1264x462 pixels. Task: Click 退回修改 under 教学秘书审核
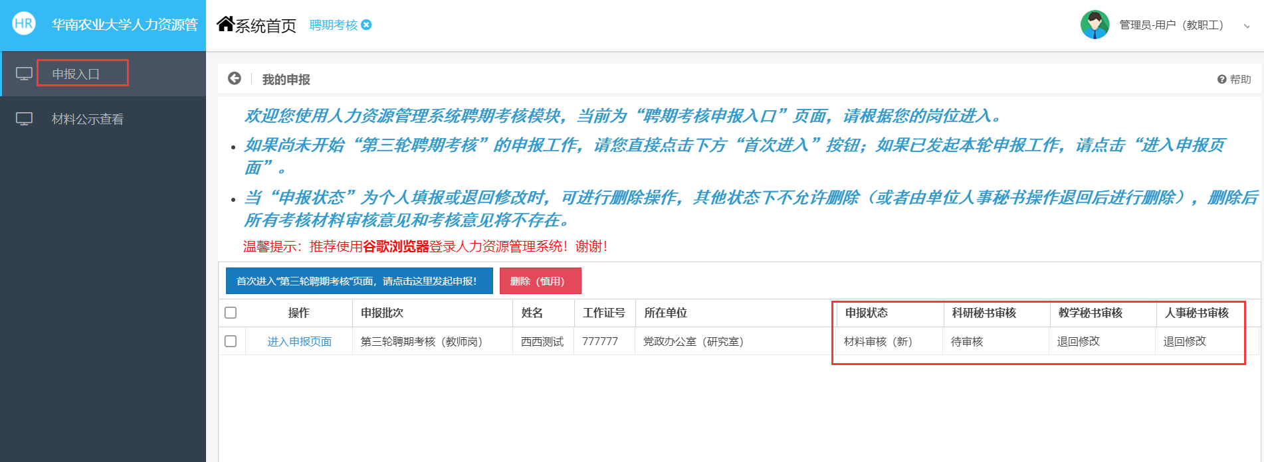pyautogui.click(x=1079, y=341)
